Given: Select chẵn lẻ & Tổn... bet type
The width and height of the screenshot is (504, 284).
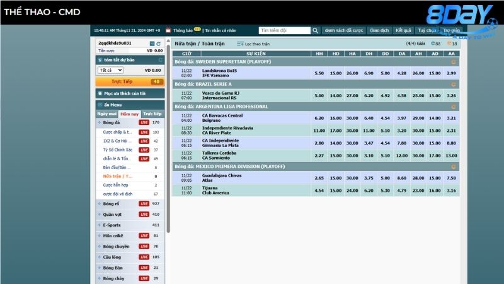Looking at the screenshot, I should click(117, 159).
